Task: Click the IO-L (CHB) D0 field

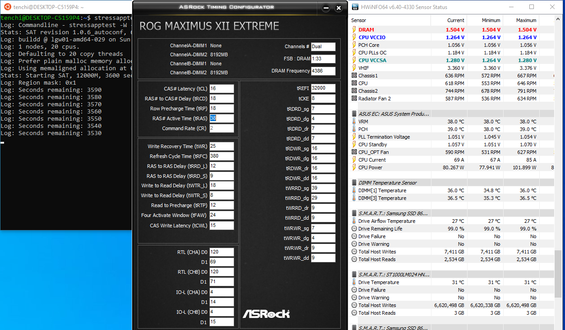Action: click(x=222, y=312)
